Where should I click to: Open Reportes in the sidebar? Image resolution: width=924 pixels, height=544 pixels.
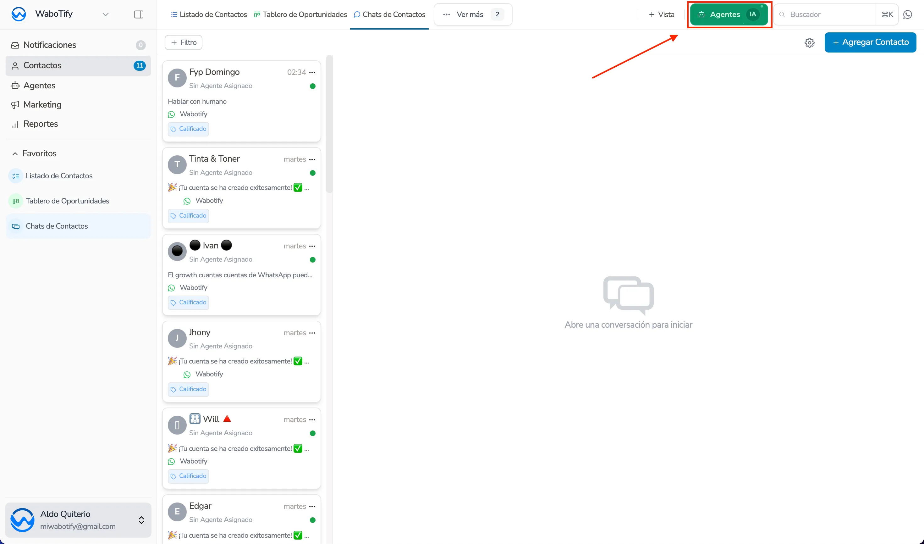point(40,124)
